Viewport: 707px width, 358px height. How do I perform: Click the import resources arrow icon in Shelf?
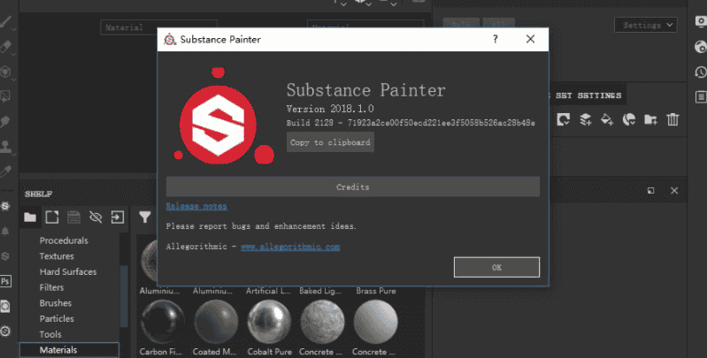coord(117,217)
